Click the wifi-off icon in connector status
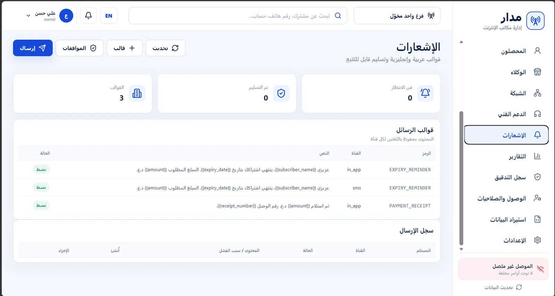The width and height of the screenshot is (555, 296). [x=540, y=269]
